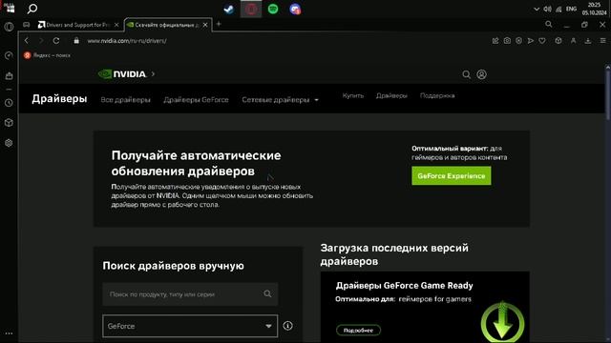
Task: Open the GeForce product type dropdown
Action: tap(190, 326)
